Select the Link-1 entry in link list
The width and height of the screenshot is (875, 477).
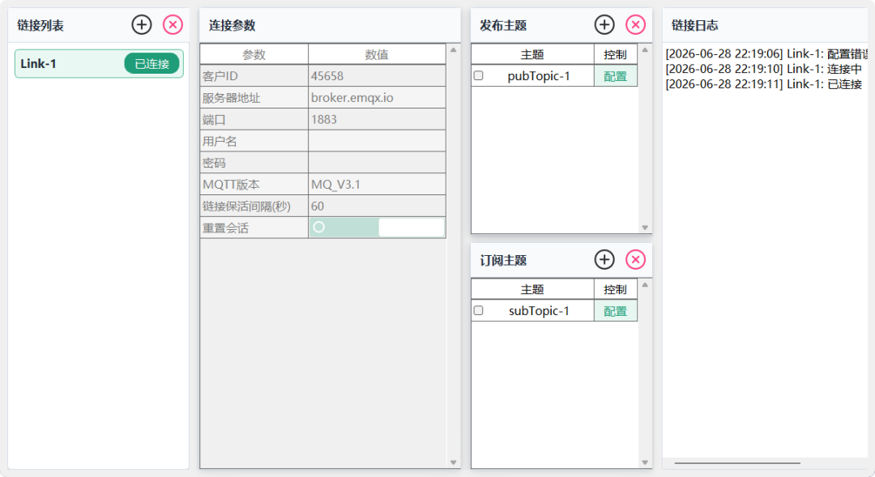tap(99, 64)
